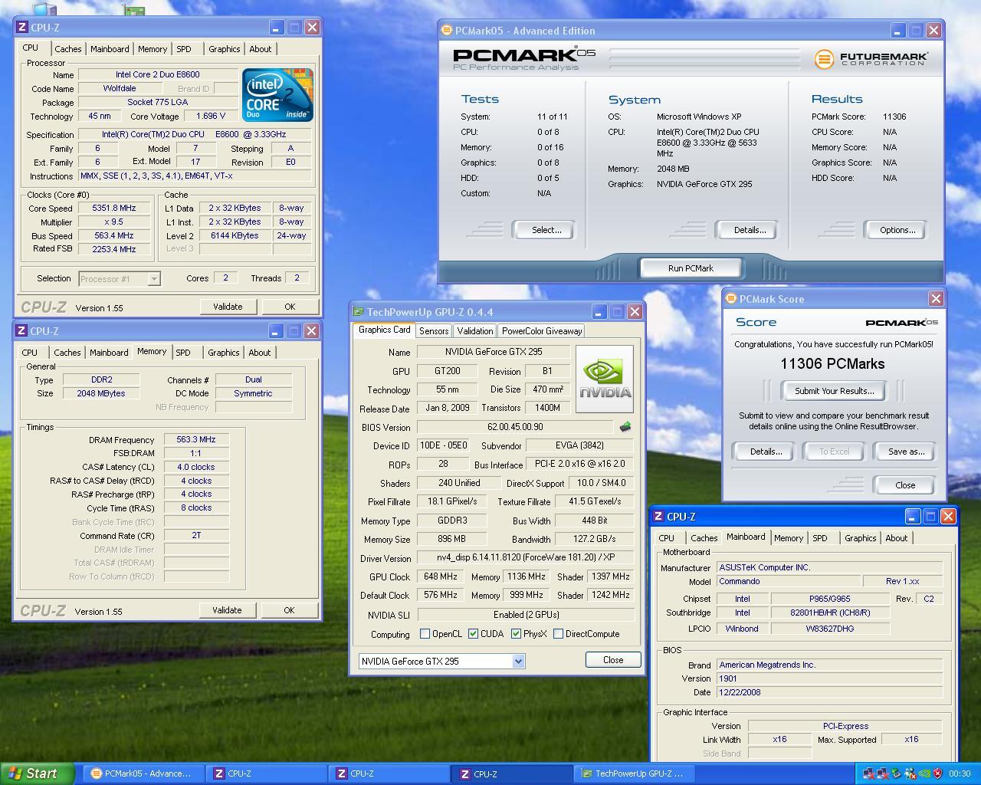Toggle the DirectCompute checkbox
981x785 pixels.
(559, 634)
